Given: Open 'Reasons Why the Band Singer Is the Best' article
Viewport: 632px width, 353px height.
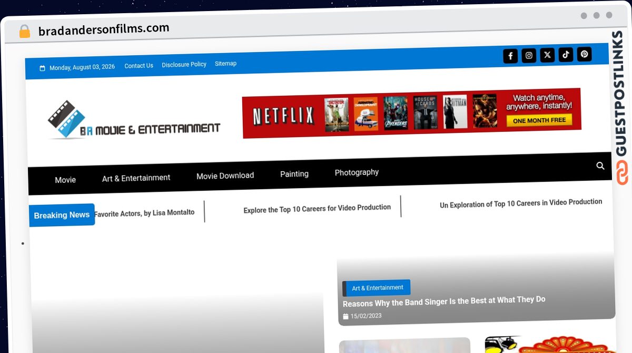Looking at the screenshot, I should pos(444,301).
